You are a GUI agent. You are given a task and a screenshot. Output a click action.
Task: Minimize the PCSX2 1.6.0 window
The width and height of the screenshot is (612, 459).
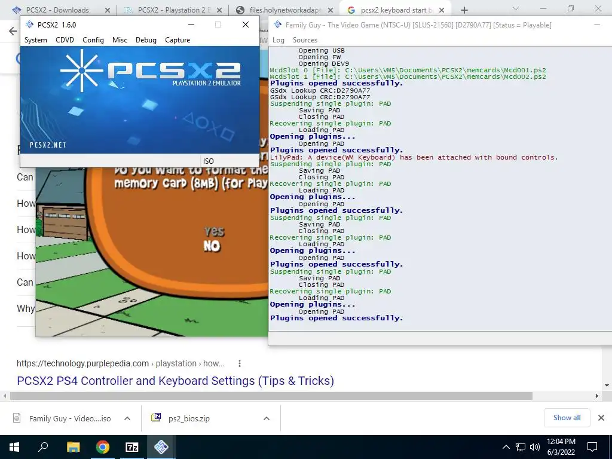(x=191, y=25)
